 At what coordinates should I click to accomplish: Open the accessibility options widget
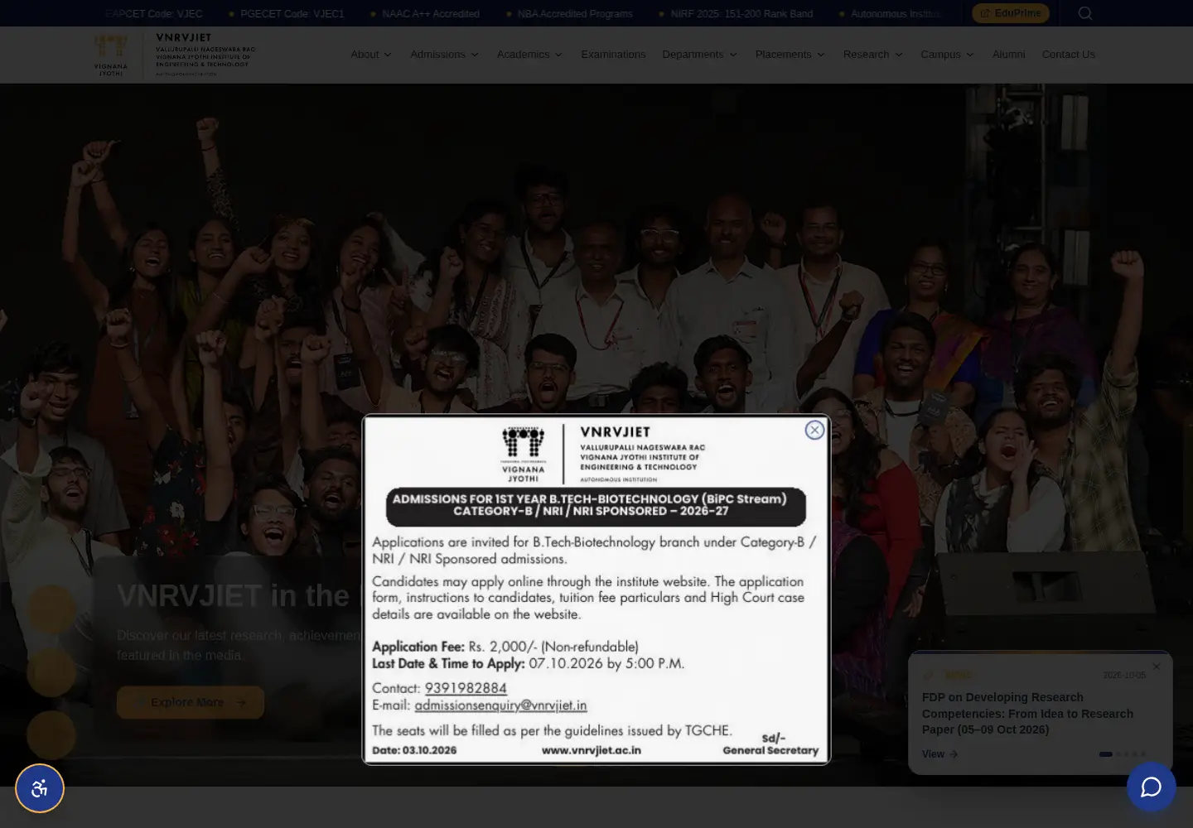[x=40, y=788]
